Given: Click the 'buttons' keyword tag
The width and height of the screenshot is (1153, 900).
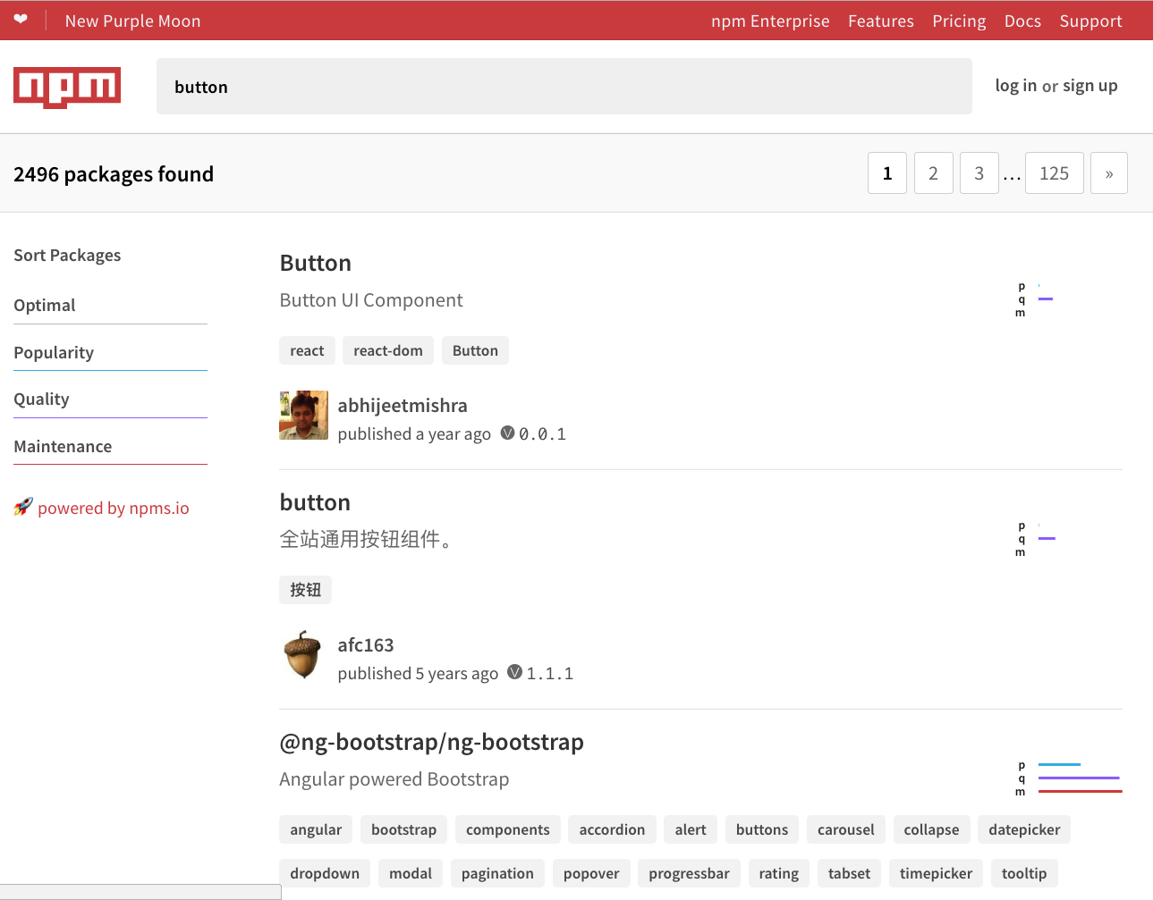Looking at the screenshot, I should point(762,829).
